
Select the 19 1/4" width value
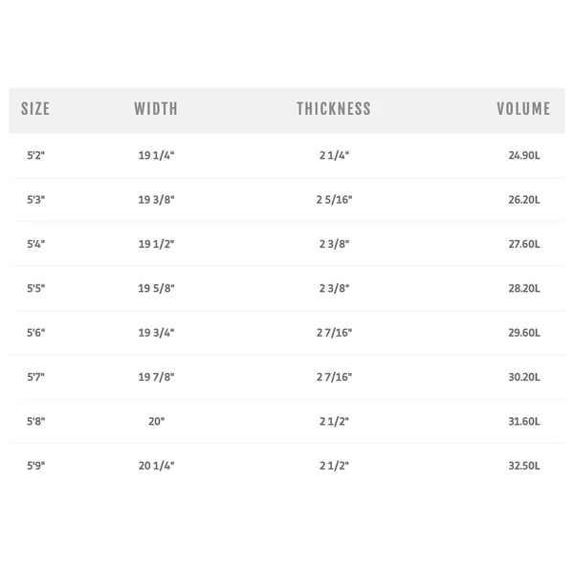coord(156,155)
